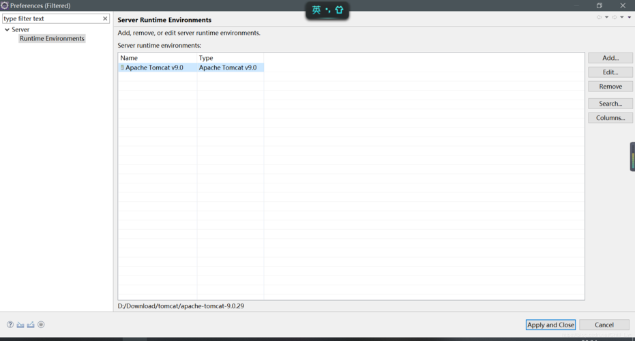635x341 pixels.
Task: Click the Add... button
Action: [610, 58]
